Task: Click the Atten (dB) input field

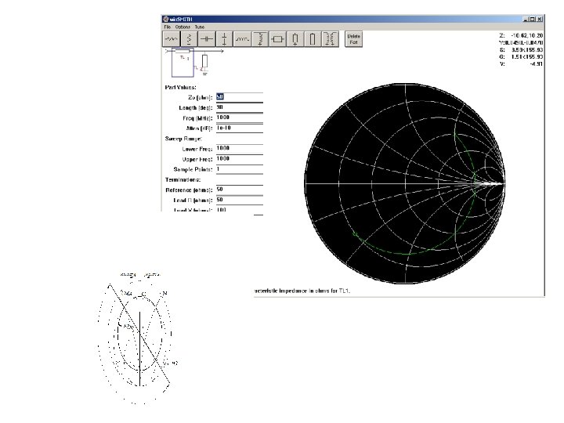Action: [x=240, y=128]
